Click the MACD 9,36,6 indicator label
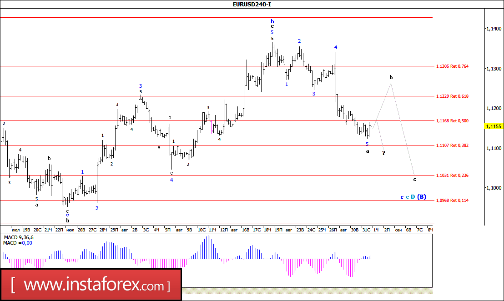 point(18,238)
